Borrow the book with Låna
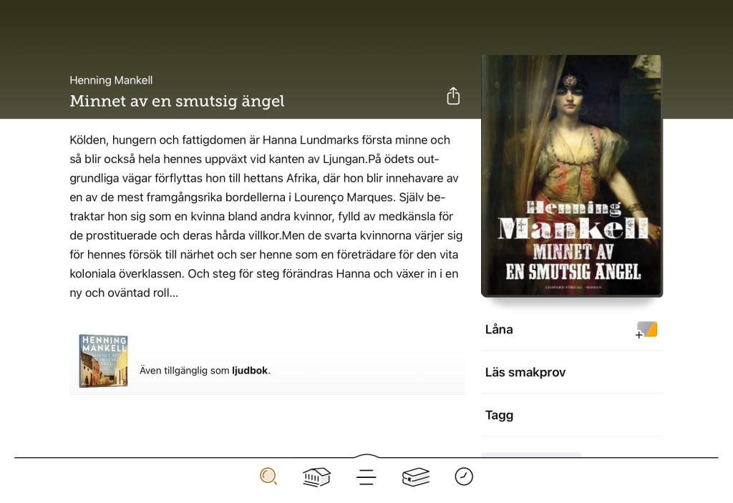 coord(572,330)
